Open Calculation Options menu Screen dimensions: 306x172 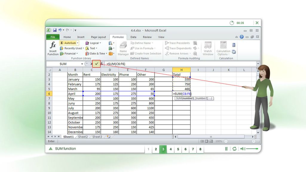224,49
